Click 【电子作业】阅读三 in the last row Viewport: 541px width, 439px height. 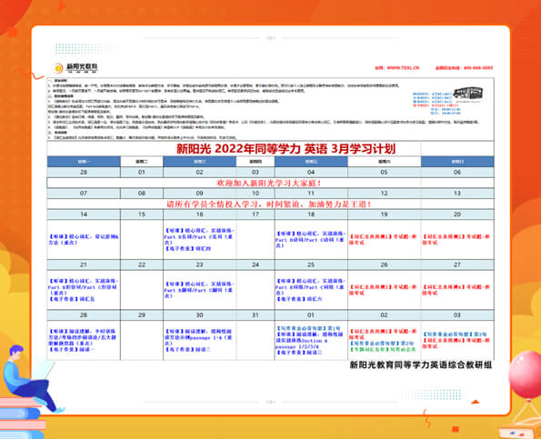[299, 353]
